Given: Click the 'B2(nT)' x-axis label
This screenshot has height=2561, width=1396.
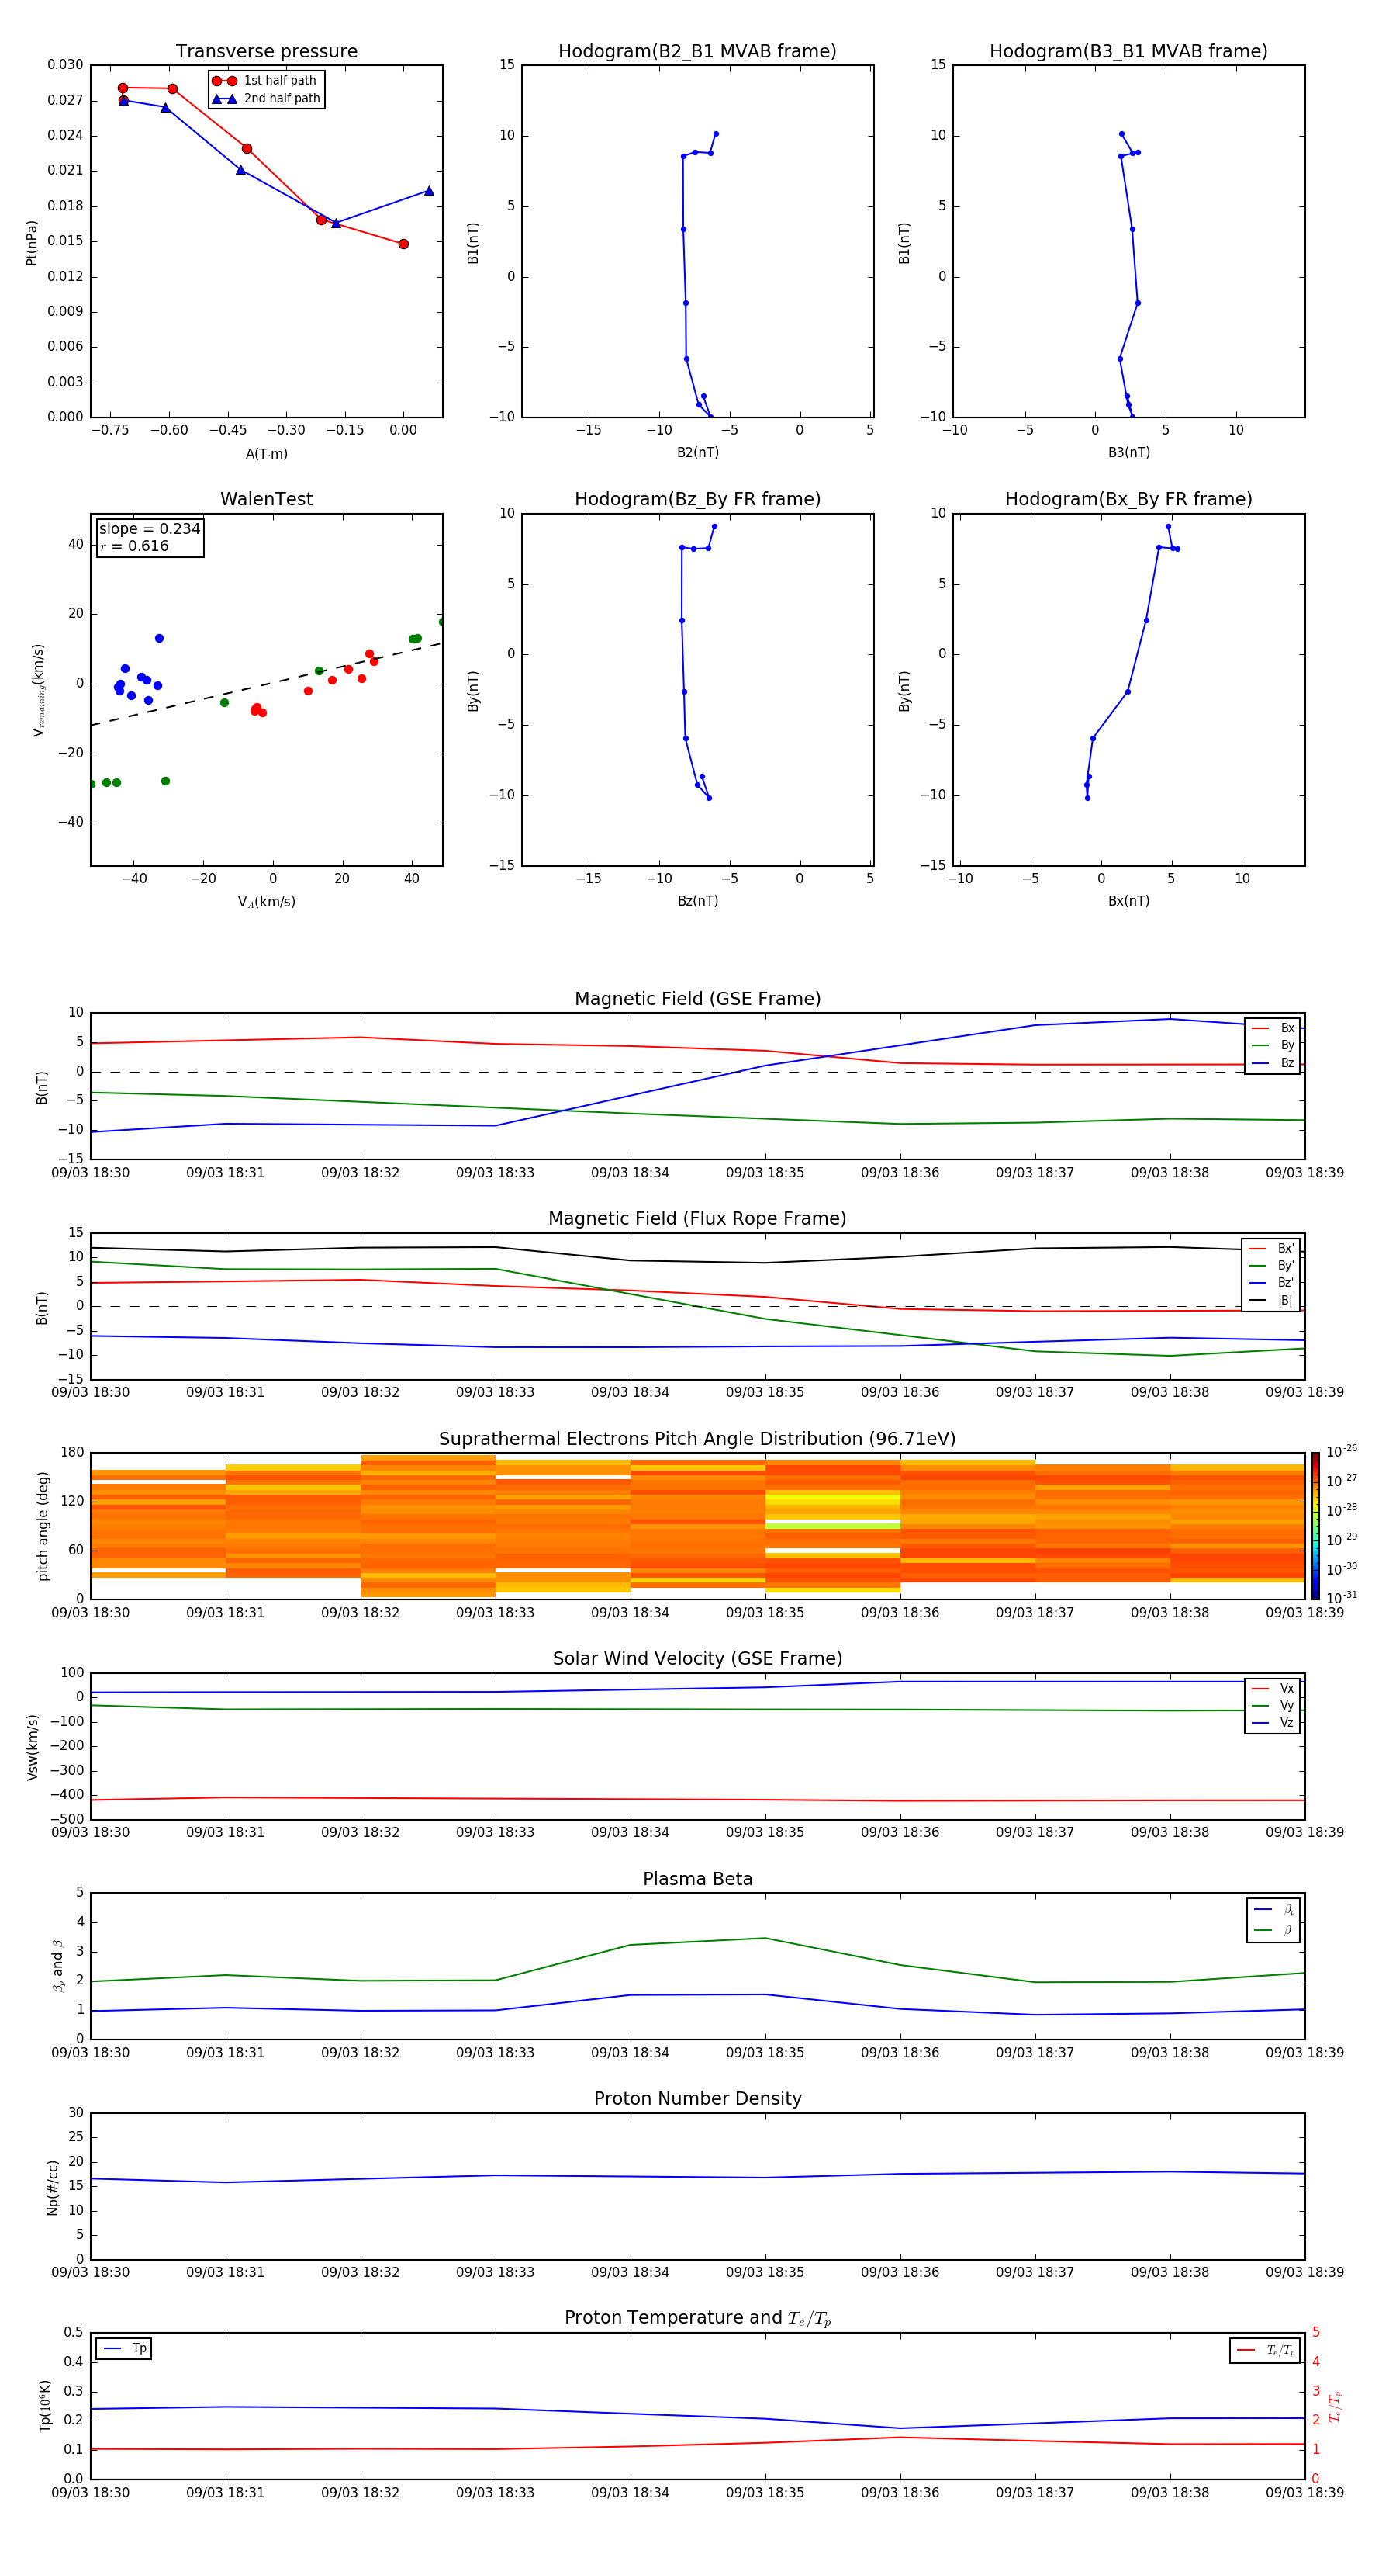Looking at the screenshot, I should [697, 452].
